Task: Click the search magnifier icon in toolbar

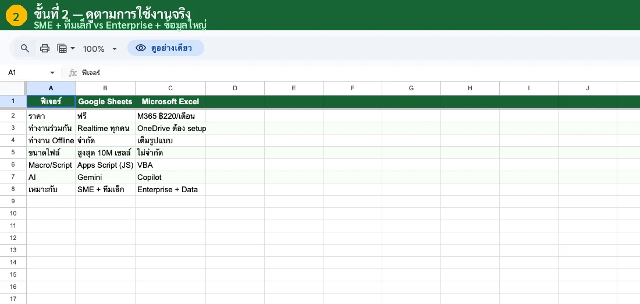Action: point(25,48)
